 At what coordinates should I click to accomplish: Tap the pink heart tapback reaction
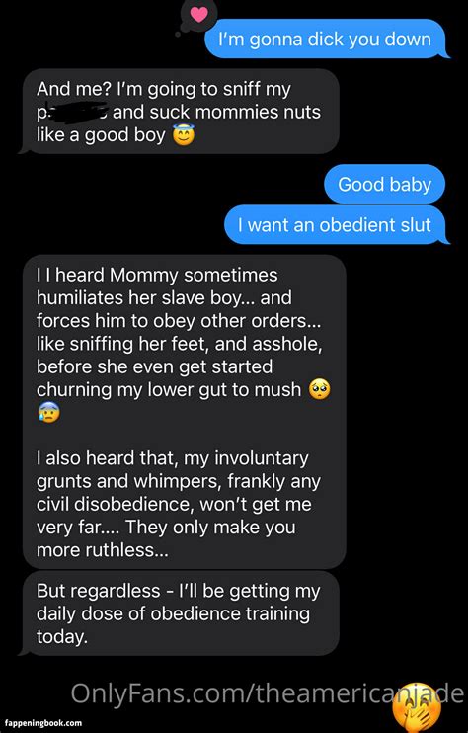click(x=199, y=15)
